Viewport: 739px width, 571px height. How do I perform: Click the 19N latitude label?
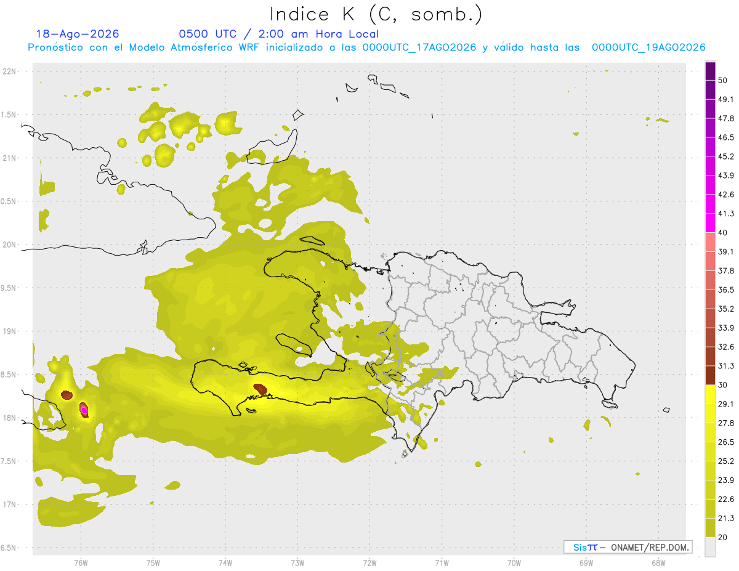pos(10,331)
